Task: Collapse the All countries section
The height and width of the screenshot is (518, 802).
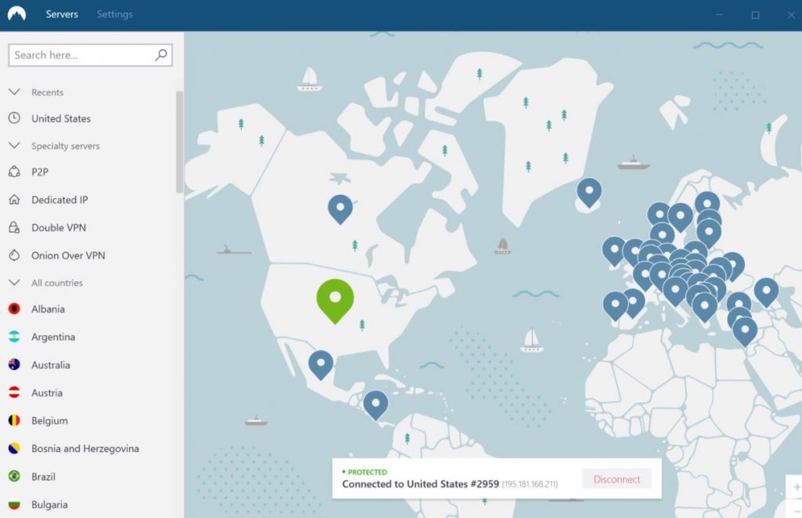Action: 14,283
